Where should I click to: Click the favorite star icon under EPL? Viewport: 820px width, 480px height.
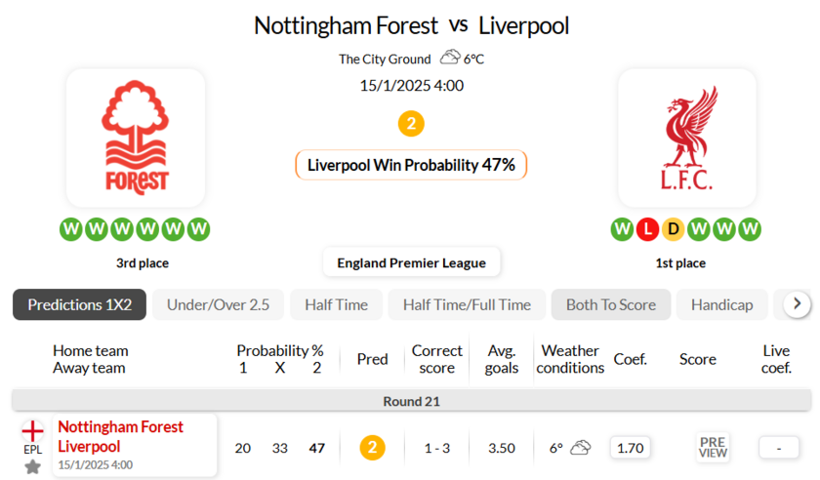click(x=33, y=466)
